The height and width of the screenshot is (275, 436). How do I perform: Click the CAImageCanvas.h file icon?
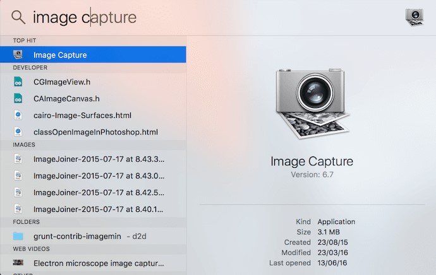(x=18, y=98)
